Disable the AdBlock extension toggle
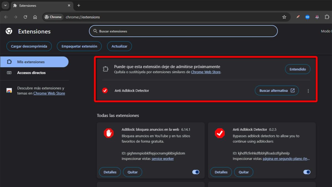The width and height of the screenshot is (332, 187). 196,172
